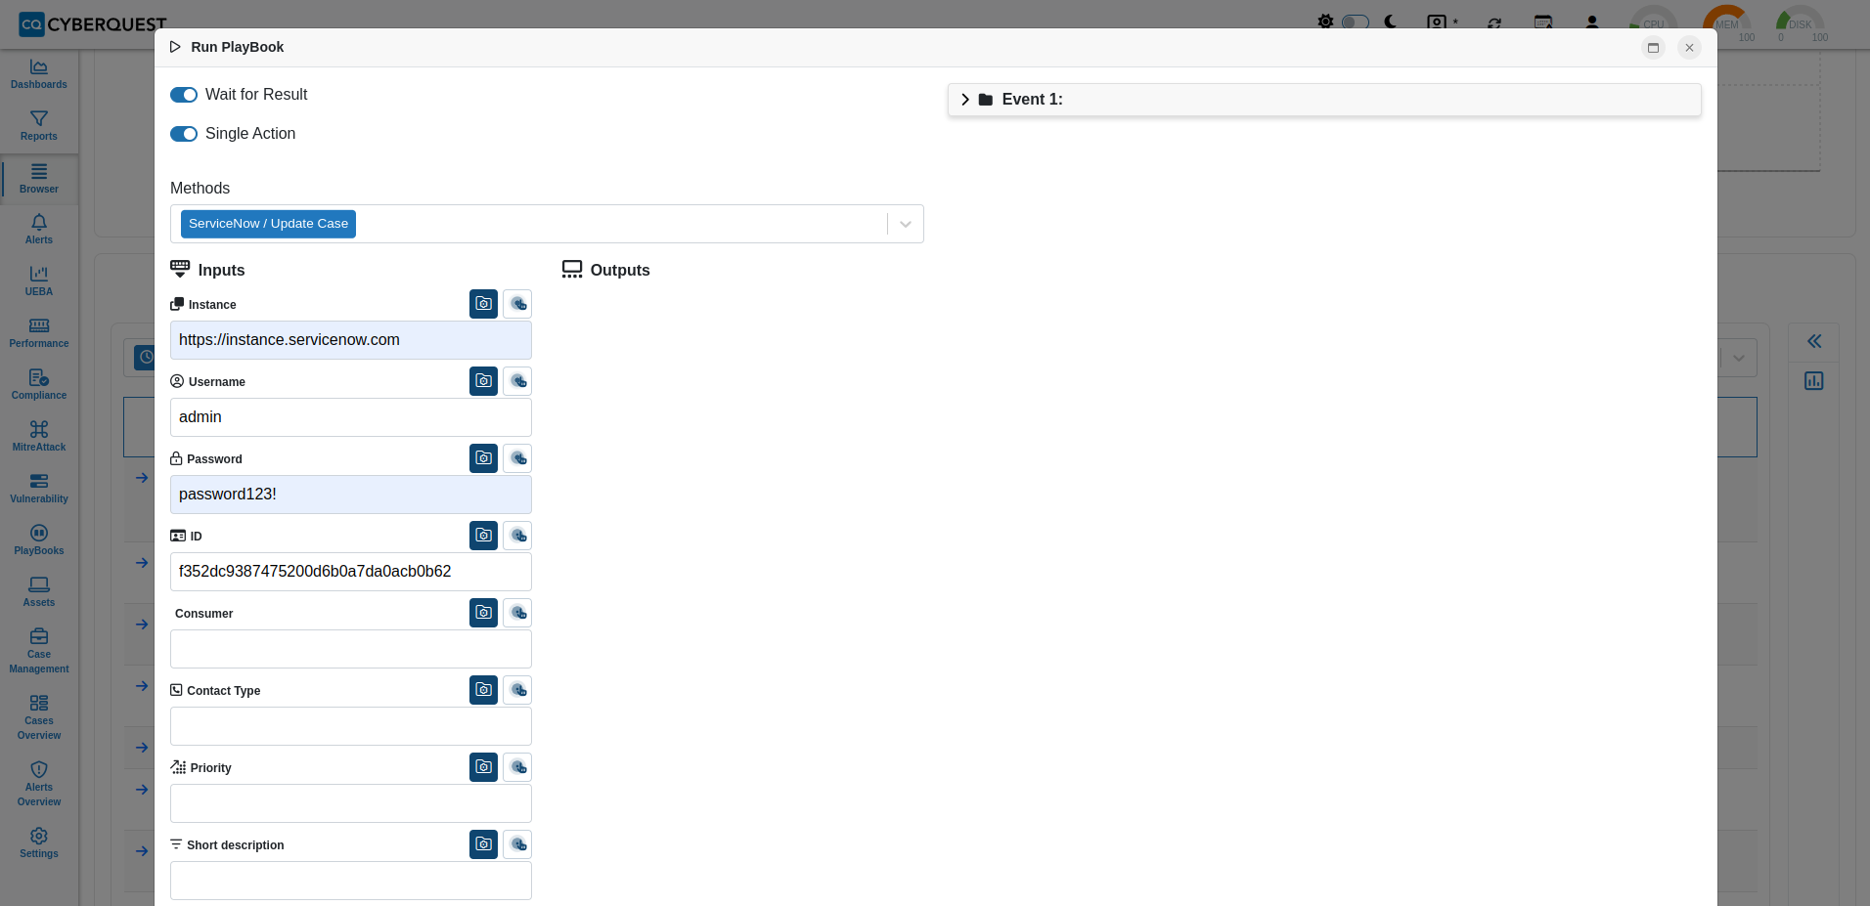Screen dimensions: 1870x906
Task: Click the sun light-mode icon in top bar
Action: coord(1325,22)
